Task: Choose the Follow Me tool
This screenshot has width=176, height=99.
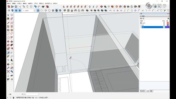Action: coord(12,45)
